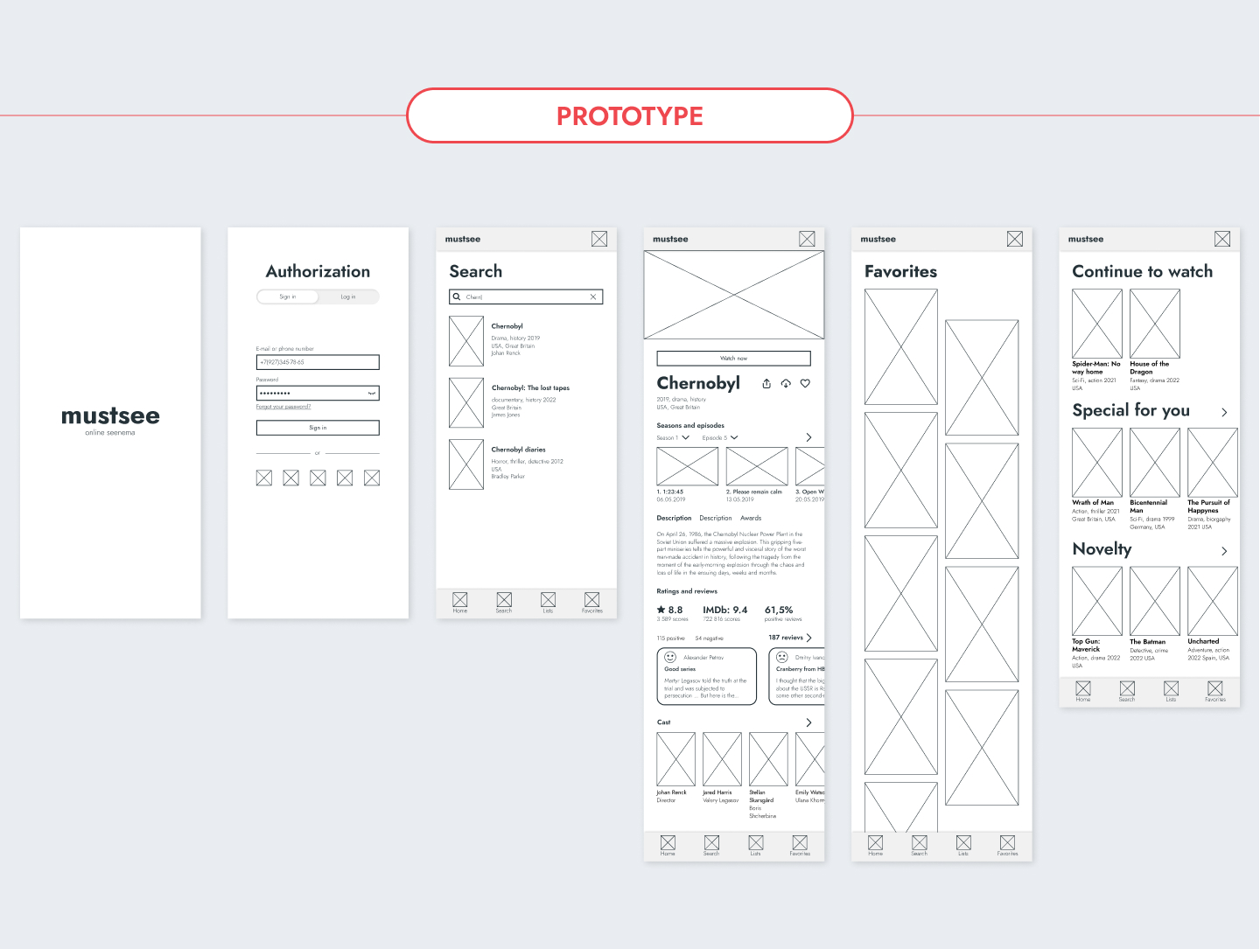The image size is (1260, 949).
Task: Switch the Authorization toggle to Log in
Action: click(x=348, y=297)
